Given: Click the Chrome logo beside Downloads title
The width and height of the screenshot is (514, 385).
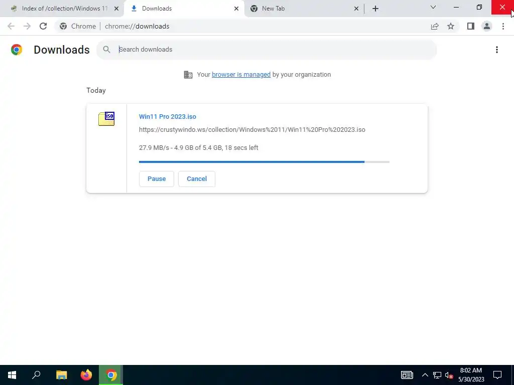Looking at the screenshot, I should coord(17,50).
